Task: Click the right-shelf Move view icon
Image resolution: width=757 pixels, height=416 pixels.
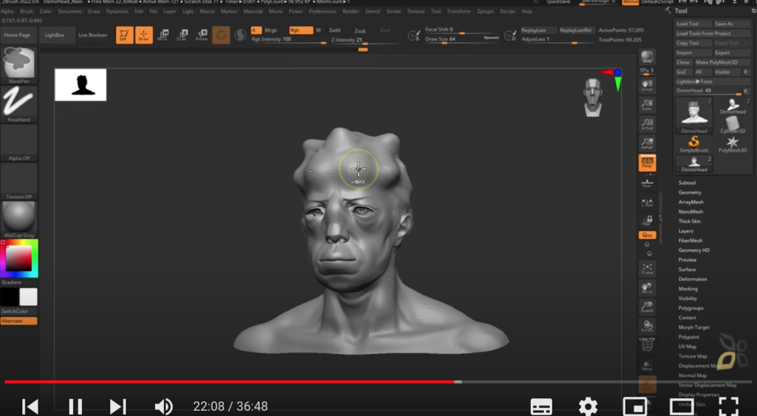Action: click(647, 288)
